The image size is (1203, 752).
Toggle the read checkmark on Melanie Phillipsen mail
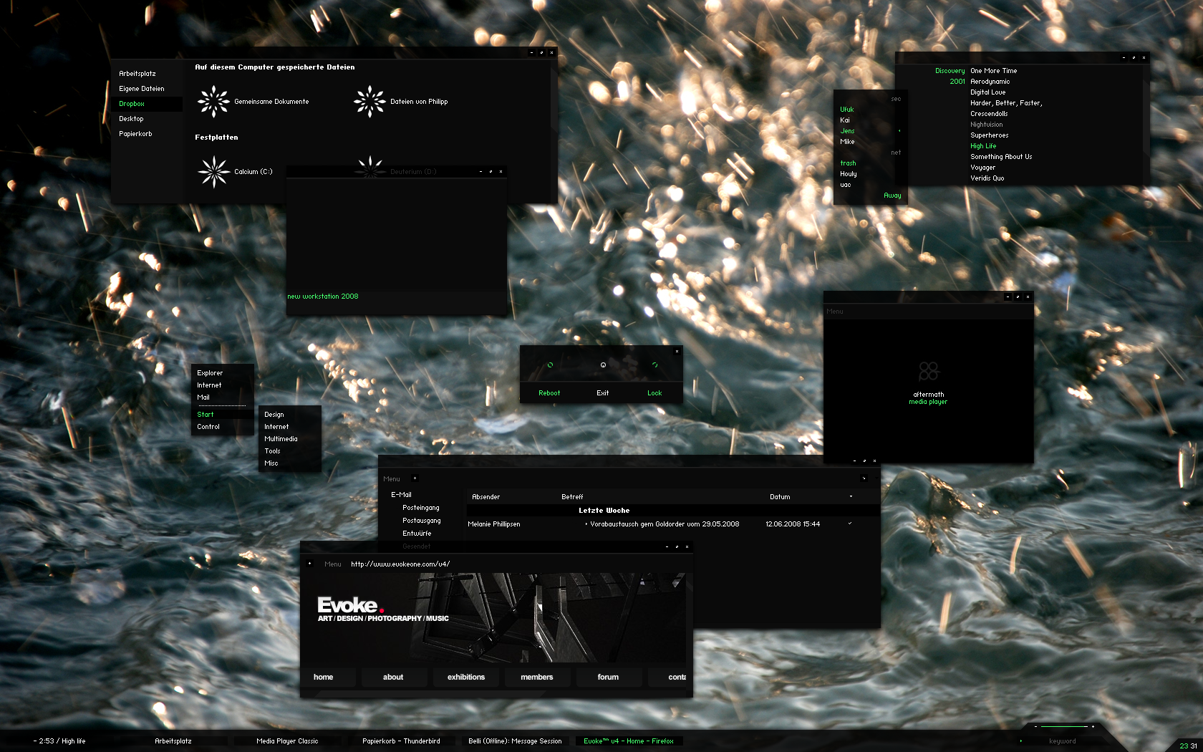coord(850,524)
